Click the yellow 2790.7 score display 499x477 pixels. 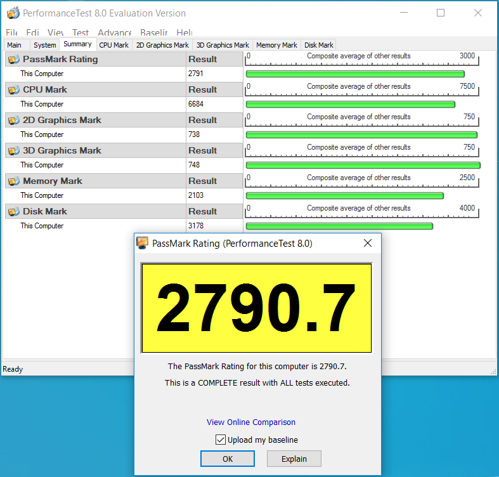257,308
